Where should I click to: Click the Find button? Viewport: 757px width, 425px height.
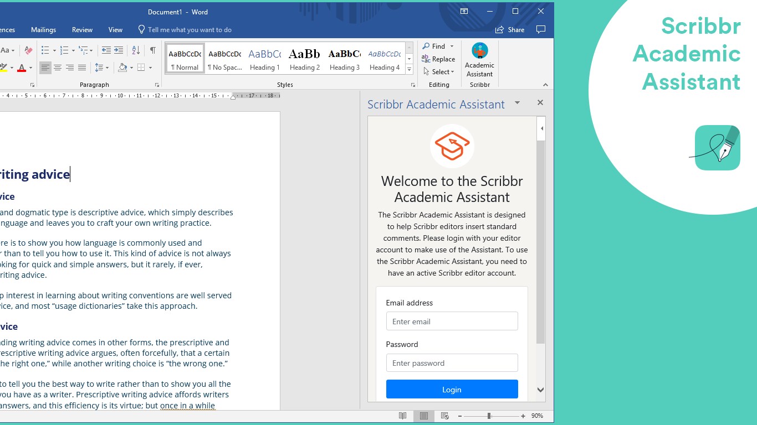click(434, 46)
